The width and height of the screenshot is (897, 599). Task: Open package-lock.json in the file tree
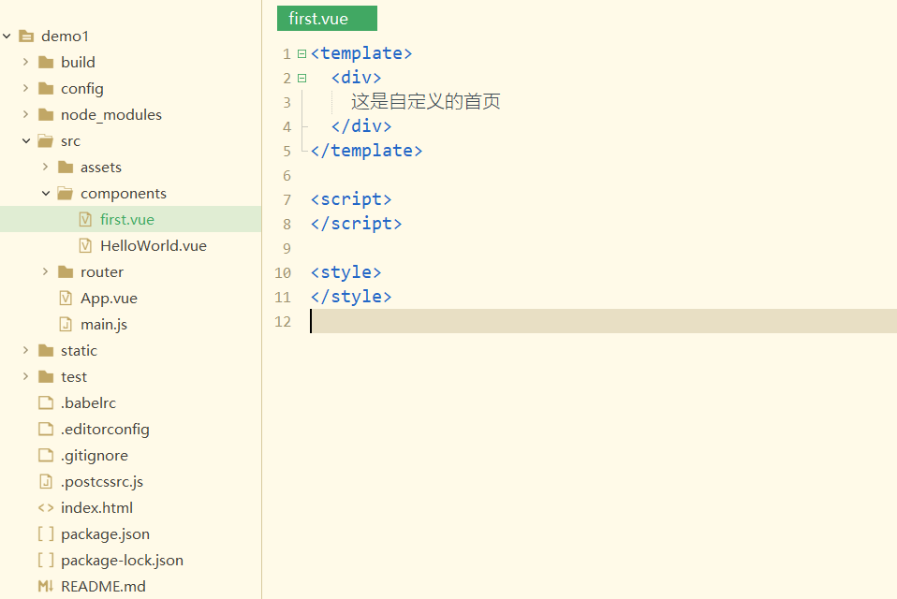click(122, 561)
